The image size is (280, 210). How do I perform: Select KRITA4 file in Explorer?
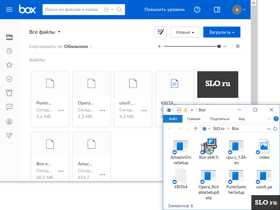(x=181, y=179)
